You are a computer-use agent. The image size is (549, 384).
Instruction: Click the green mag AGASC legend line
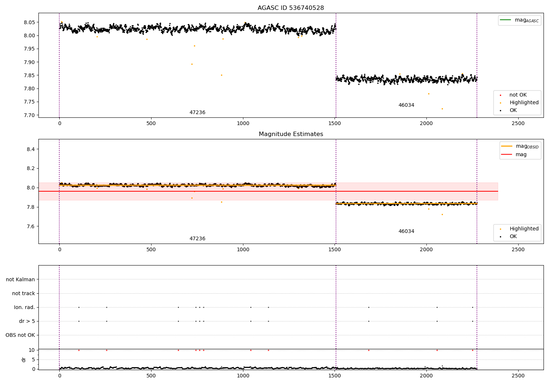click(505, 20)
